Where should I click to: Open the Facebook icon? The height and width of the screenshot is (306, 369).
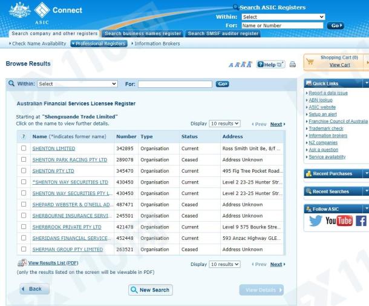point(361,221)
